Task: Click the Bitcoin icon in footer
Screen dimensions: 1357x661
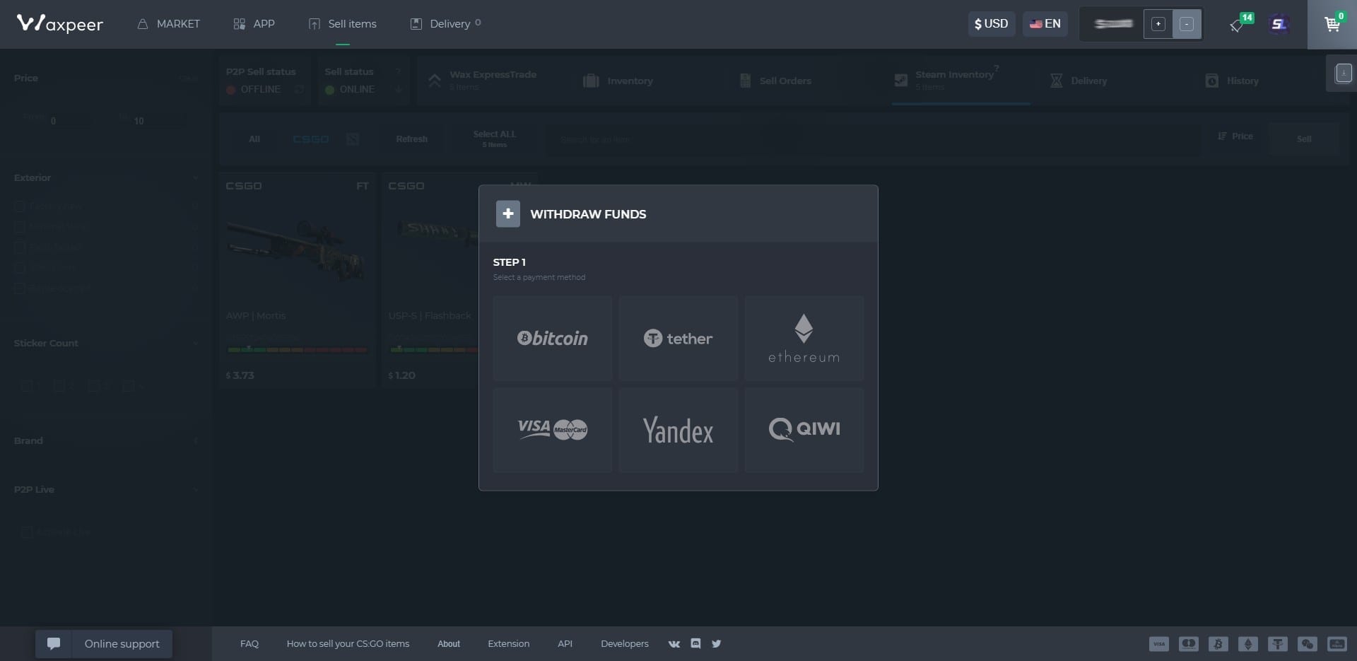Action: [x=1218, y=644]
